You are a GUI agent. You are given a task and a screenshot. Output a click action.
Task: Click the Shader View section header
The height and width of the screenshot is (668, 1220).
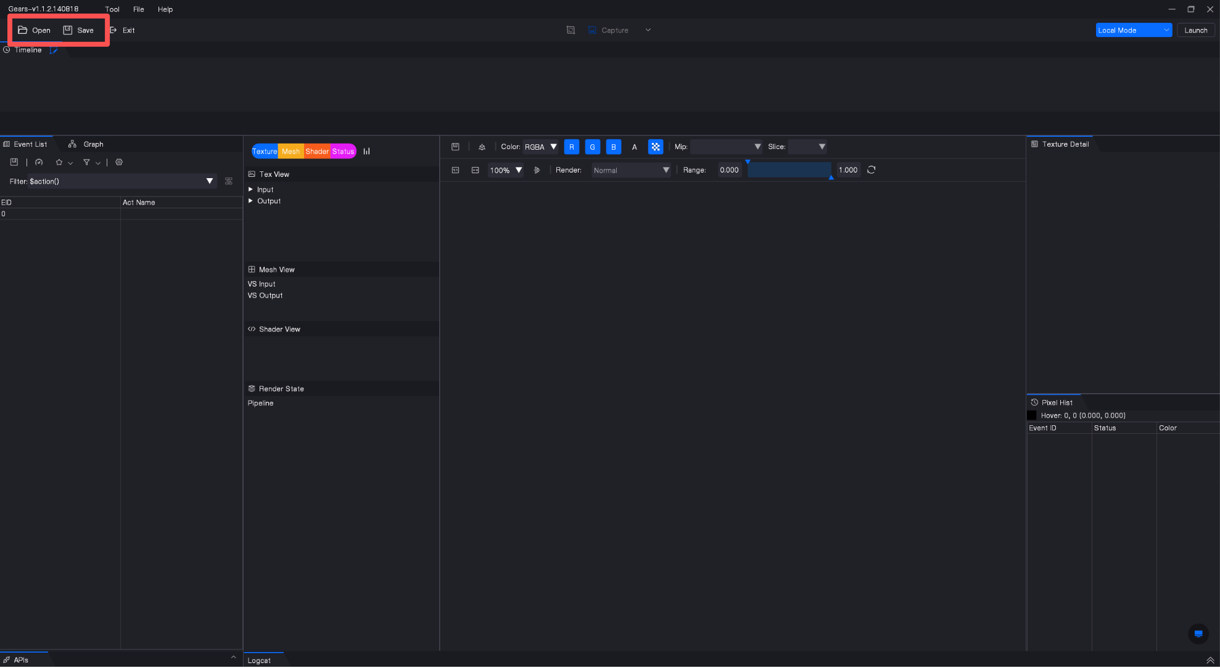341,329
